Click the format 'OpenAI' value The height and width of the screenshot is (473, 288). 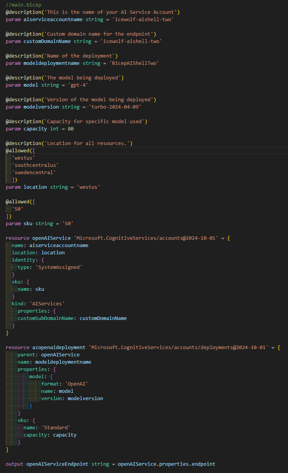pyautogui.click(x=77, y=384)
